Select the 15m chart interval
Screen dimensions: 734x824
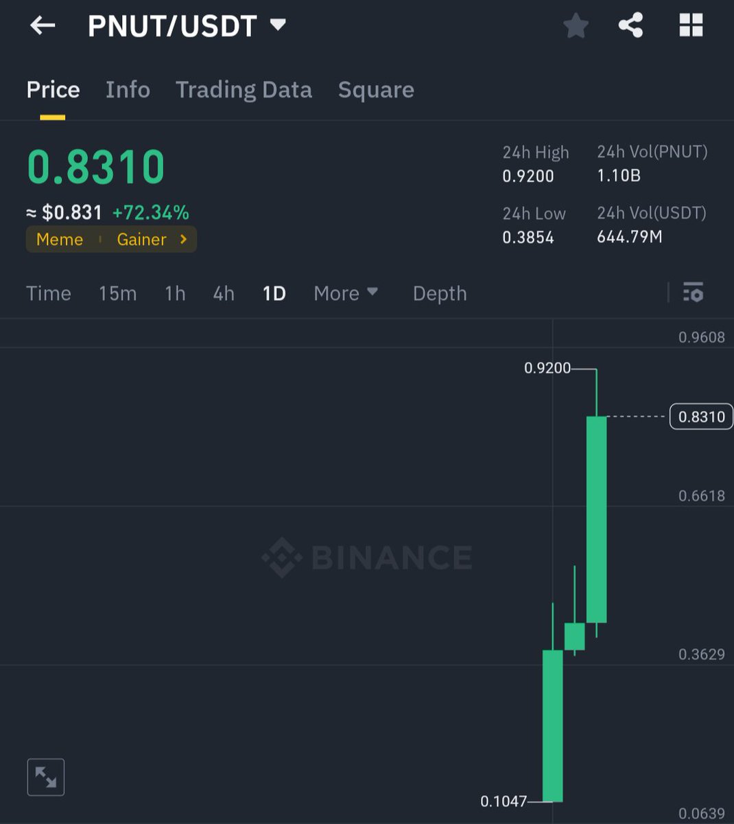tap(117, 293)
